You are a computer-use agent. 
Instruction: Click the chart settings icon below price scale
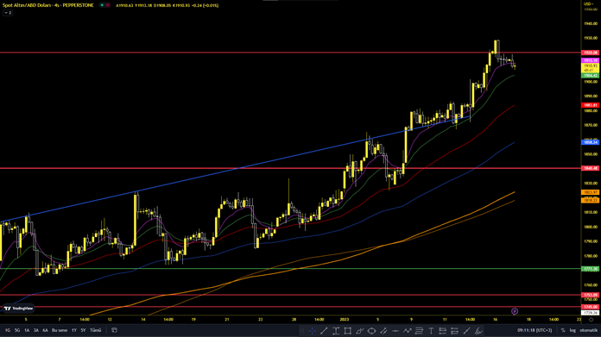pos(591,320)
